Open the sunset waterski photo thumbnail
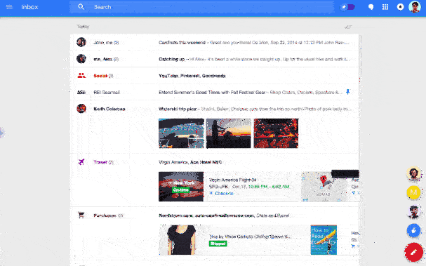 tap(229, 133)
